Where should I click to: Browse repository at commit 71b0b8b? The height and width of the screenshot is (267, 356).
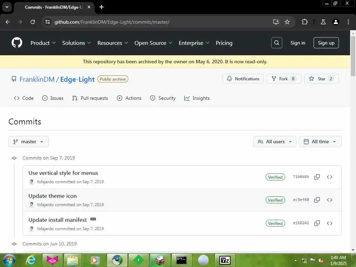330,177
